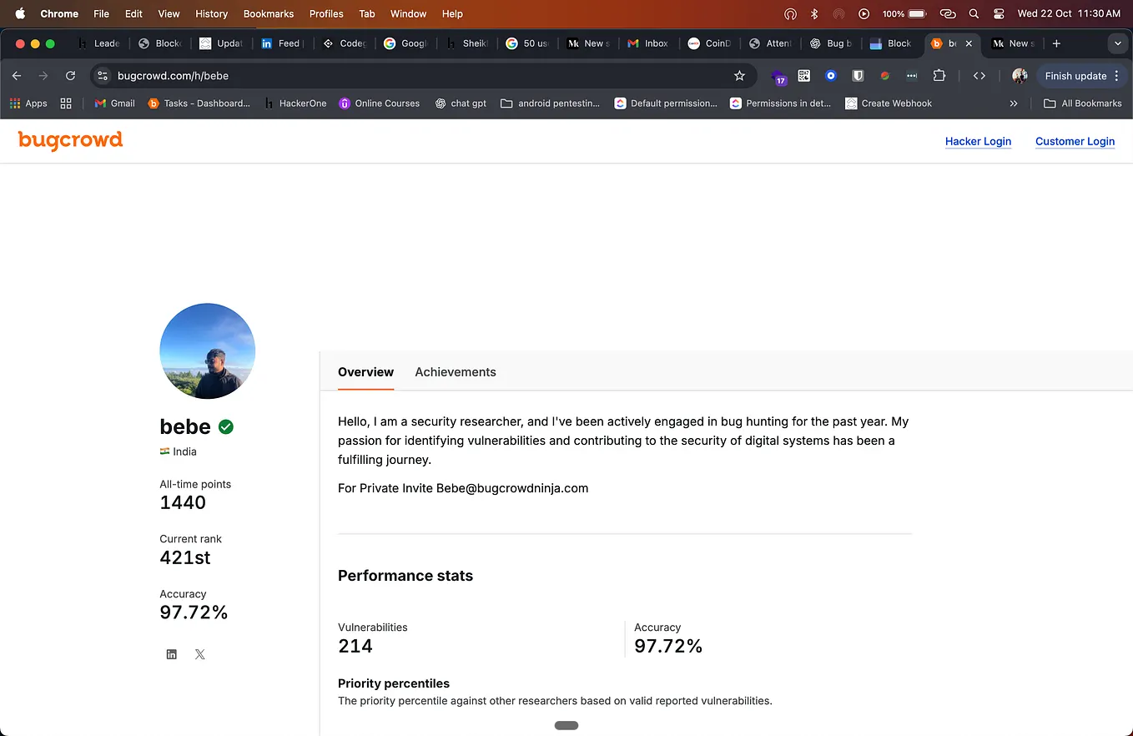Click bebe's profile photo

point(207,351)
